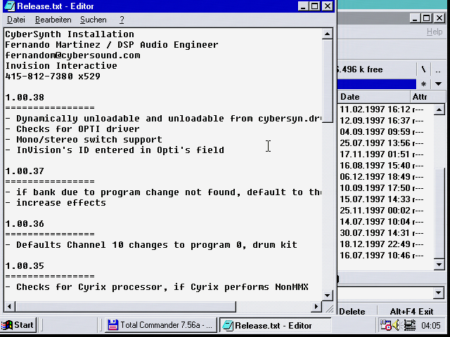Click the speaker volume tray icon

coord(397,325)
